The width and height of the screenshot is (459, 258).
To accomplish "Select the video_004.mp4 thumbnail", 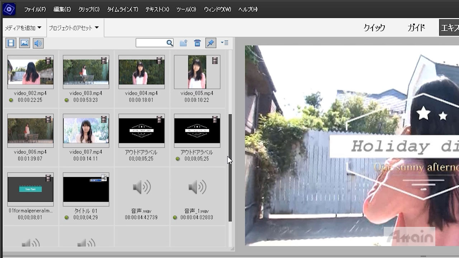I will [142, 72].
